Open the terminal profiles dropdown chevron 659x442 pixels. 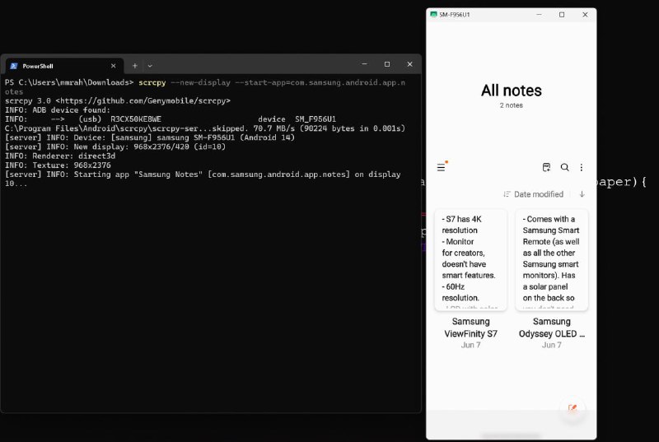pos(150,66)
